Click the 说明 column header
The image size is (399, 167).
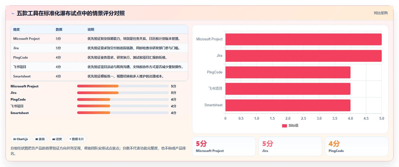pyautogui.click(x=91, y=29)
